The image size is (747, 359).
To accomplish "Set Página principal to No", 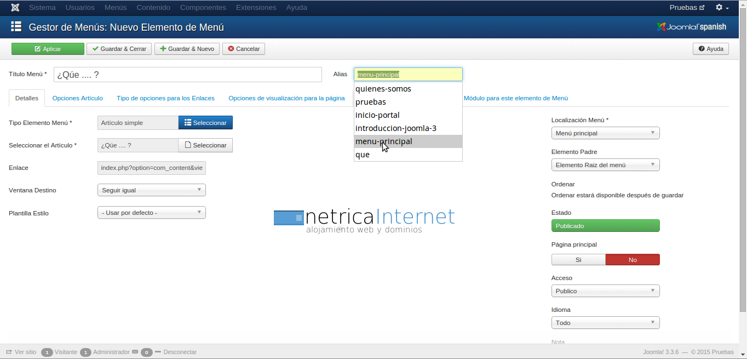I will pyautogui.click(x=633, y=260).
